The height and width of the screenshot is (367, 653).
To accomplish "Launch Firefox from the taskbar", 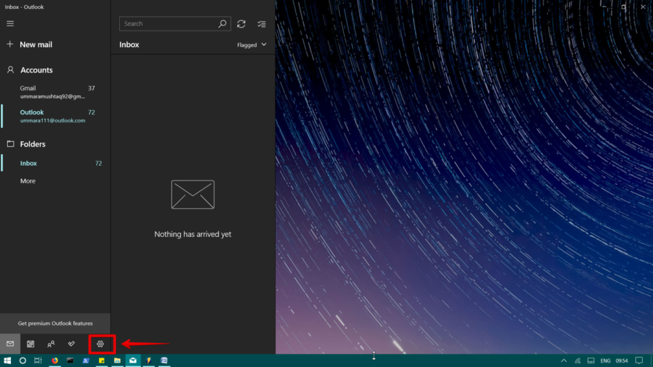I will (x=55, y=361).
